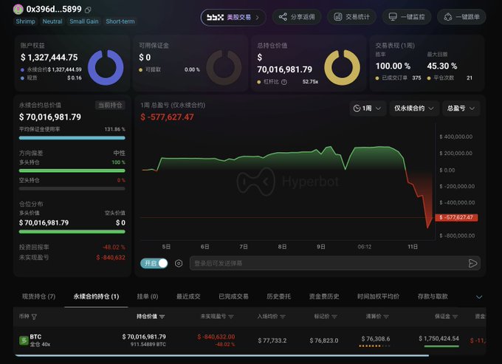Click the 分享返佣 share button
The image size is (502, 364).
[297, 17]
